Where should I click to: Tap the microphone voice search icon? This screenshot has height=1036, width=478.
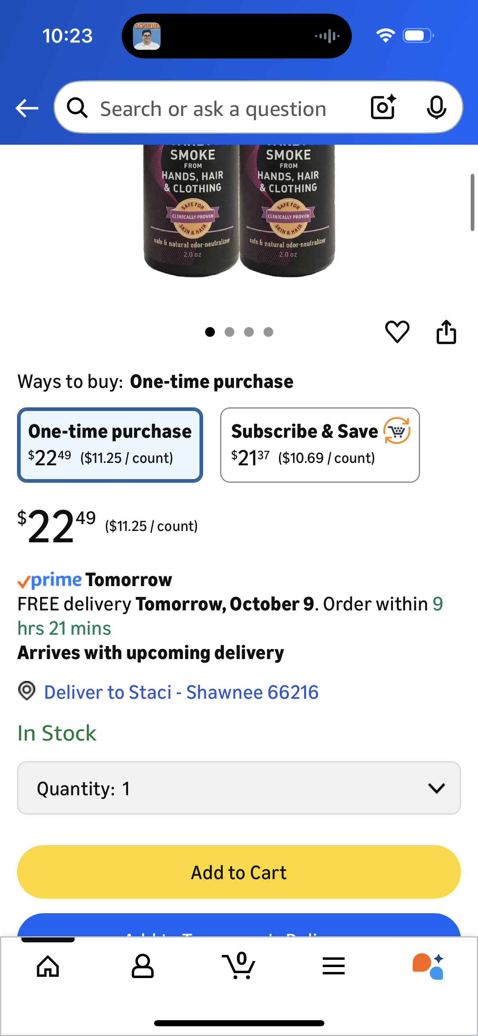point(436,107)
